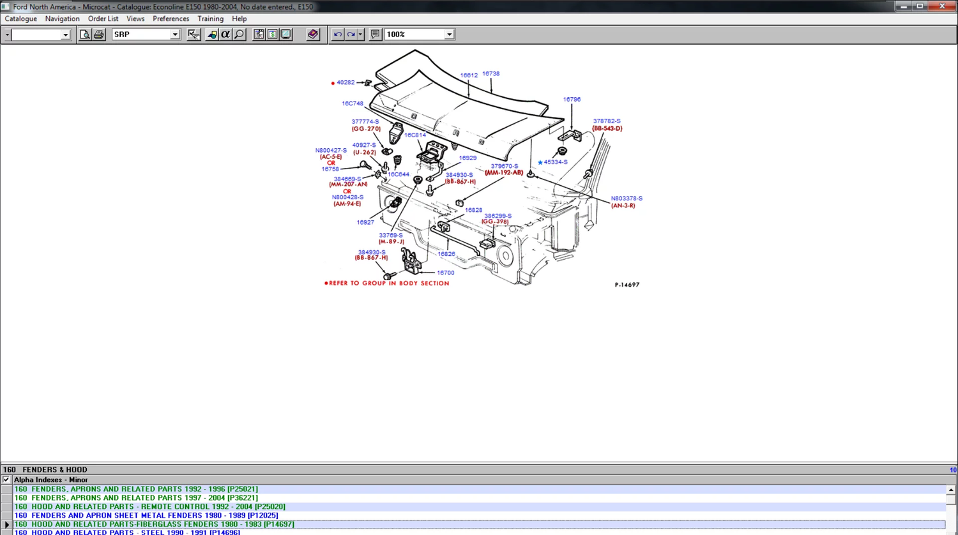Viewport: 958px width, 535px height.
Task: Open the SRP price dropdown
Action: 174,34
